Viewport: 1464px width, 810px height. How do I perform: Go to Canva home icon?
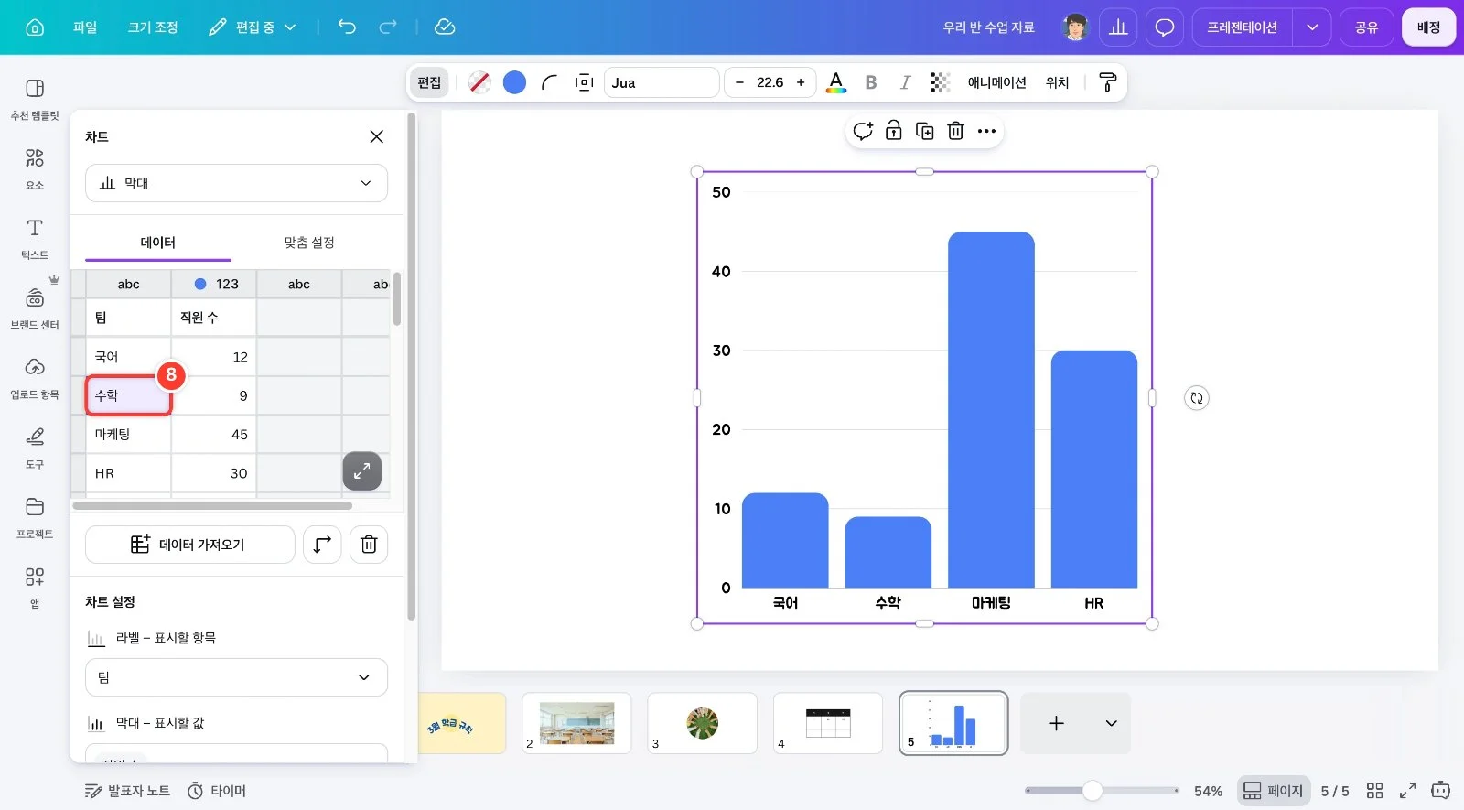pyautogui.click(x=35, y=27)
